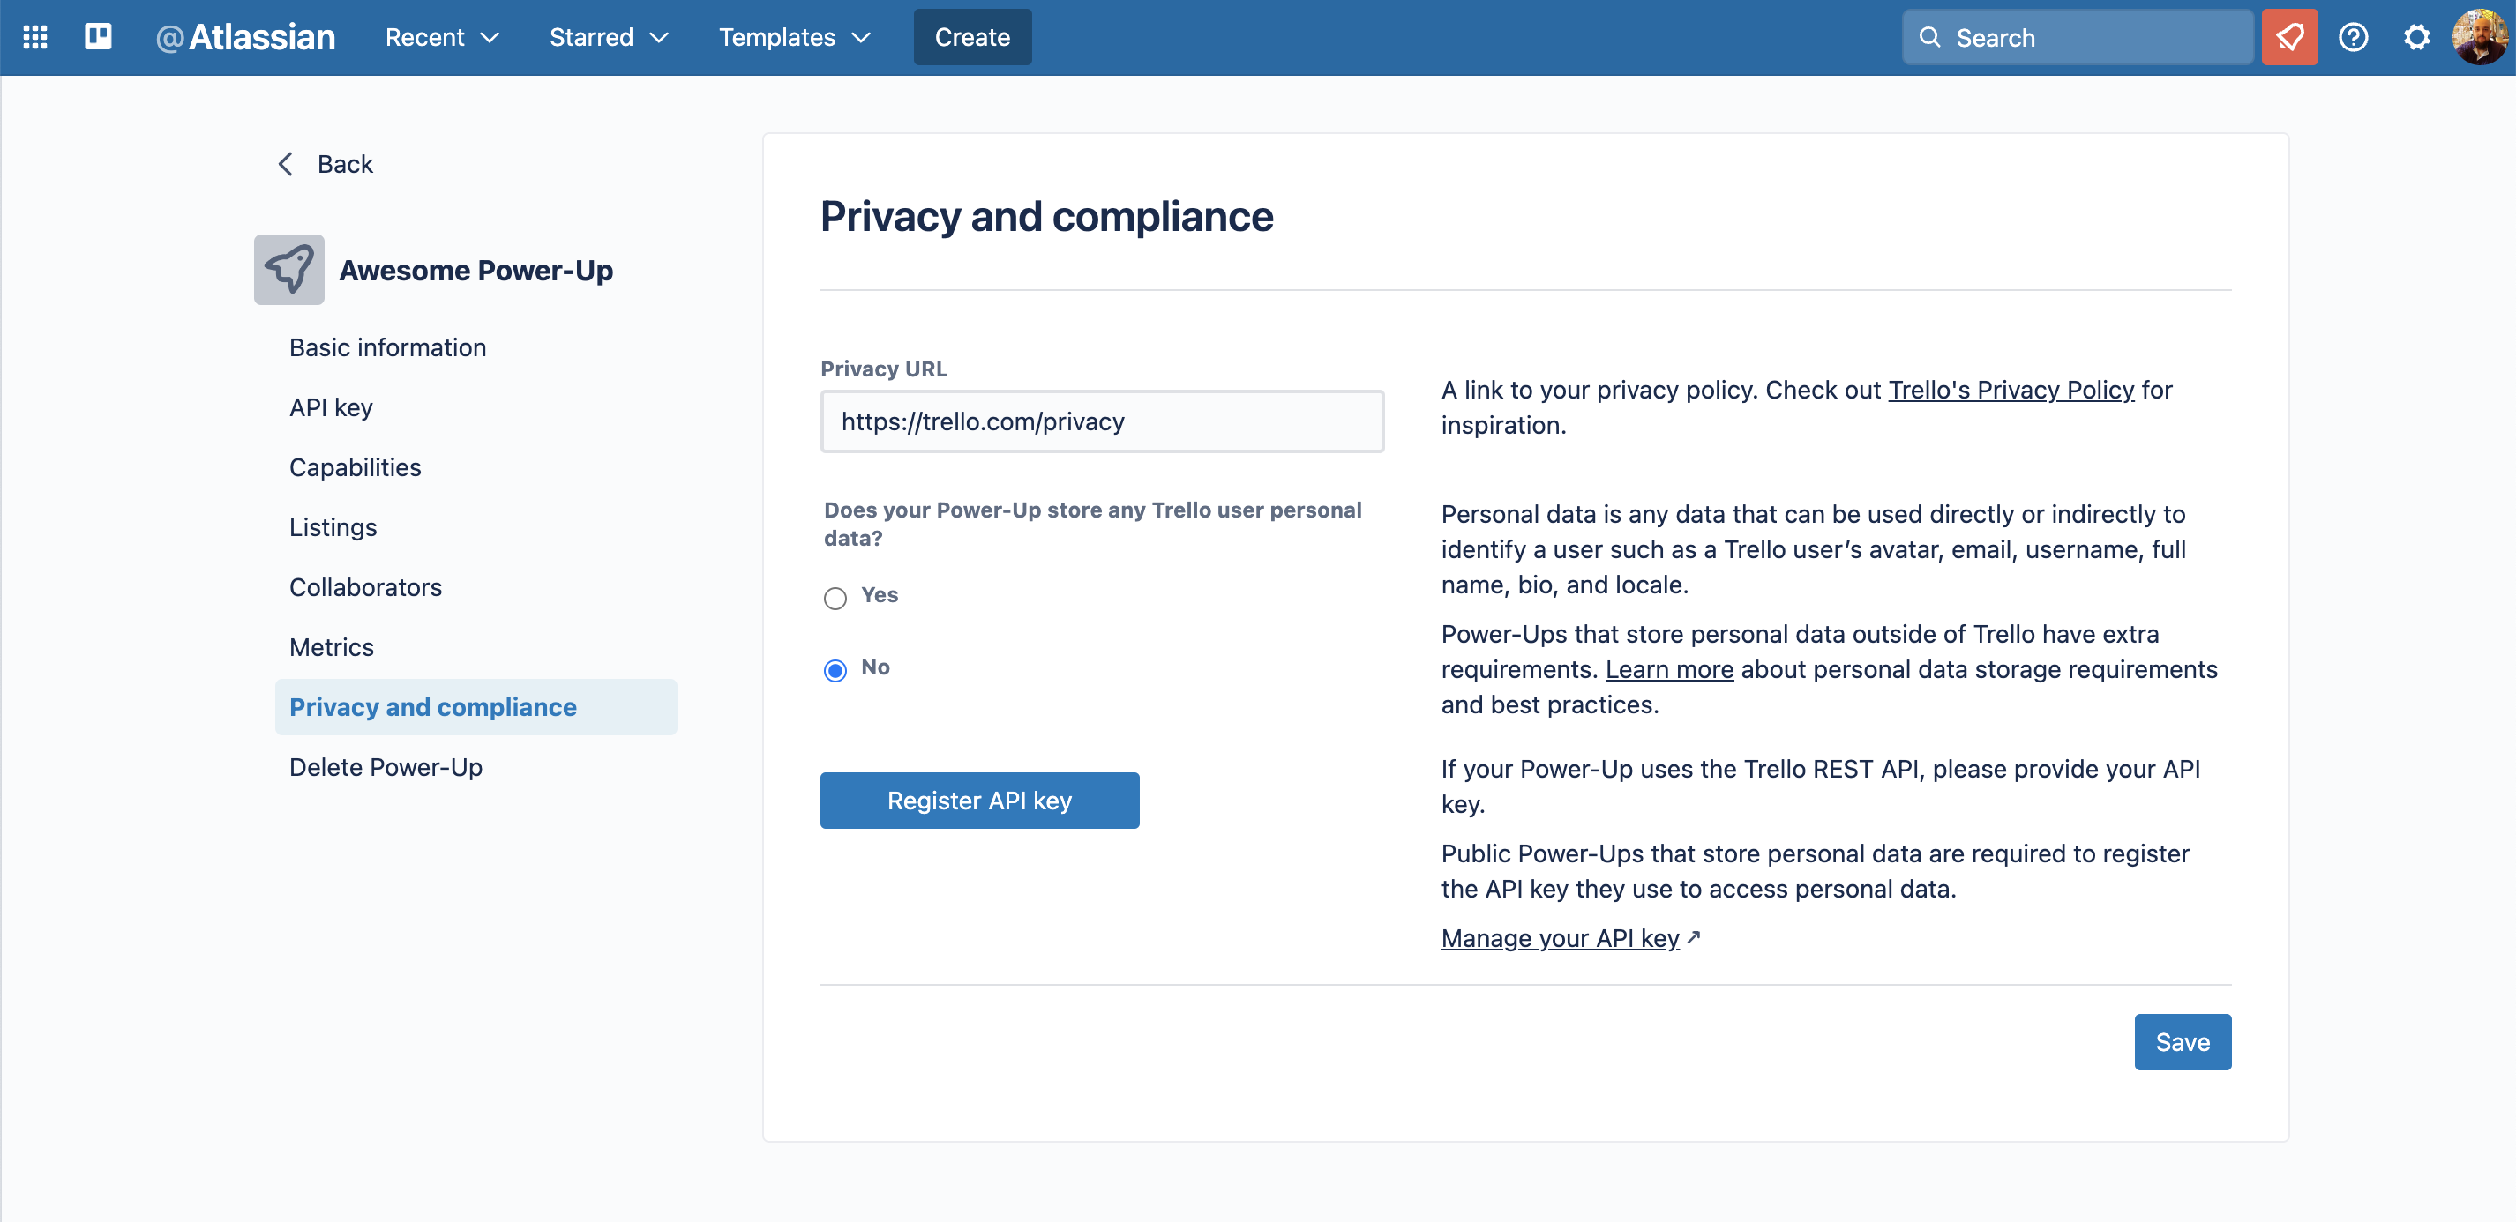Click into the Search box
Image resolution: width=2516 pixels, height=1222 pixels.
pos(2077,37)
